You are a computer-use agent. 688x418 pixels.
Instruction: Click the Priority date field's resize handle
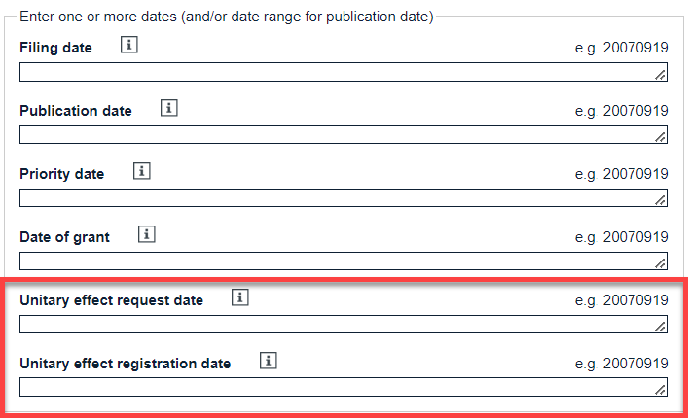point(661,200)
